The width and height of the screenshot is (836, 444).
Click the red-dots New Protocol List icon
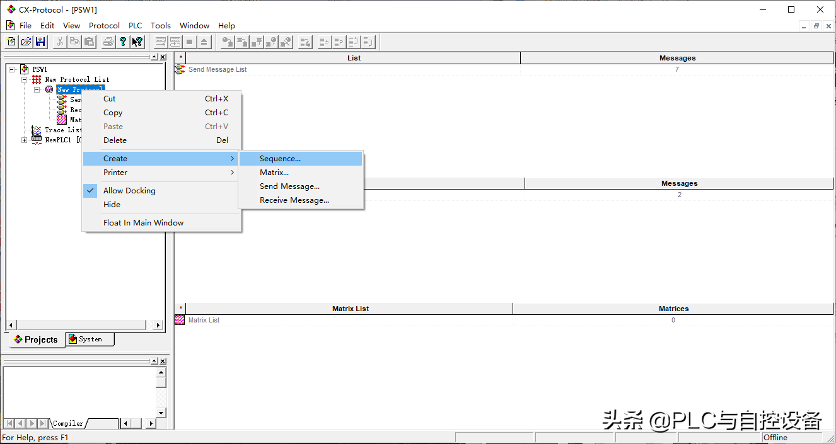coord(37,79)
